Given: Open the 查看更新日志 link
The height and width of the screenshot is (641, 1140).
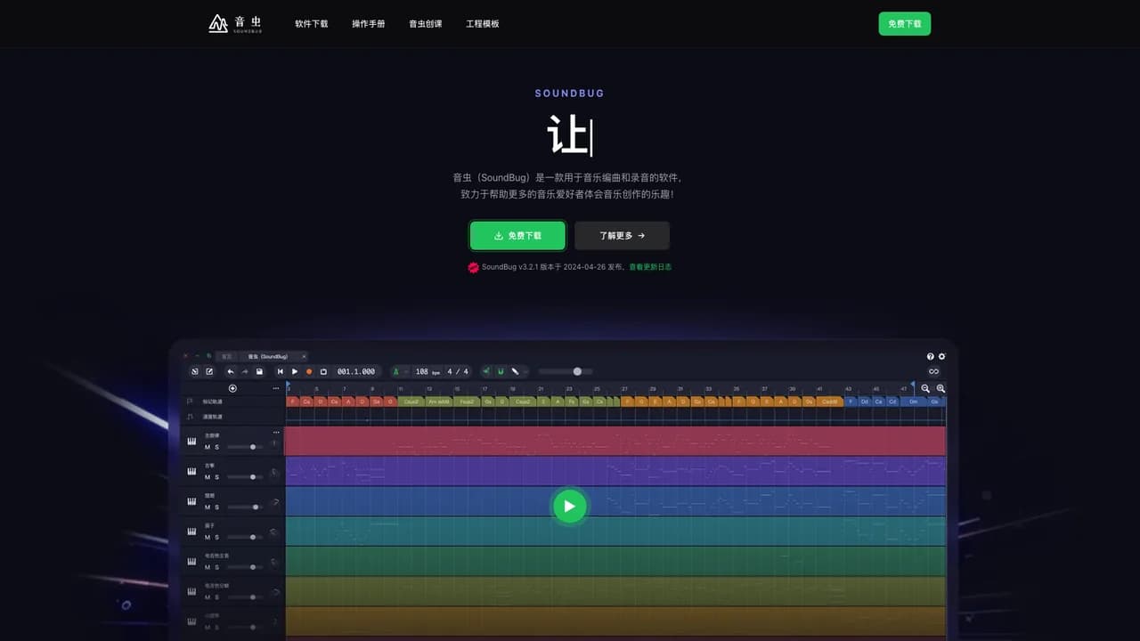Looking at the screenshot, I should (650, 267).
